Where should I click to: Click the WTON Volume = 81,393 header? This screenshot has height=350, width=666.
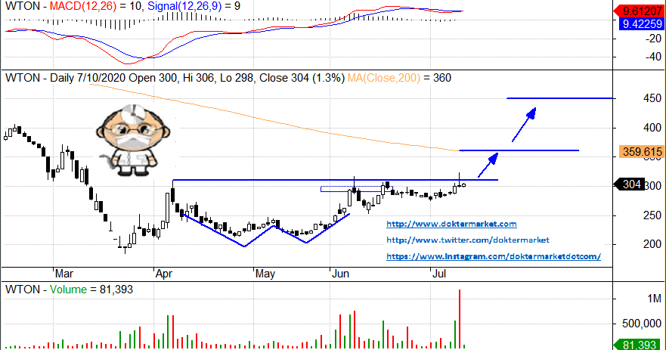(70, 290)
